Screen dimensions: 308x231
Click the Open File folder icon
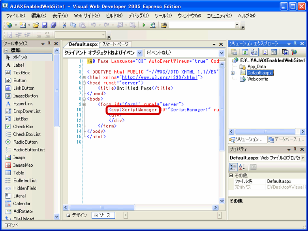click(x=36, y=25)
